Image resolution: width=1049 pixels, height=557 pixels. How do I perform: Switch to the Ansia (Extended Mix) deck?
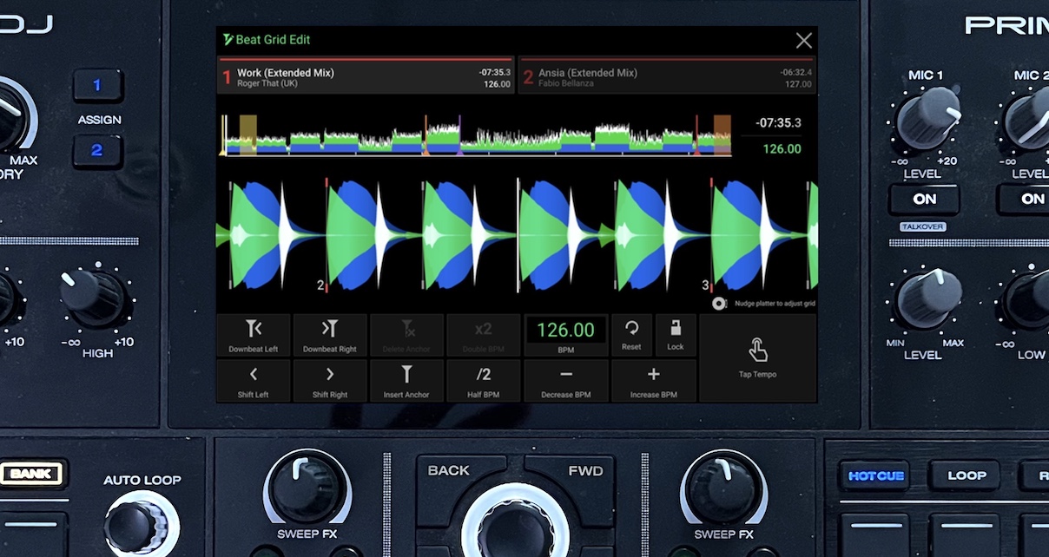click(x=667, y=76)
